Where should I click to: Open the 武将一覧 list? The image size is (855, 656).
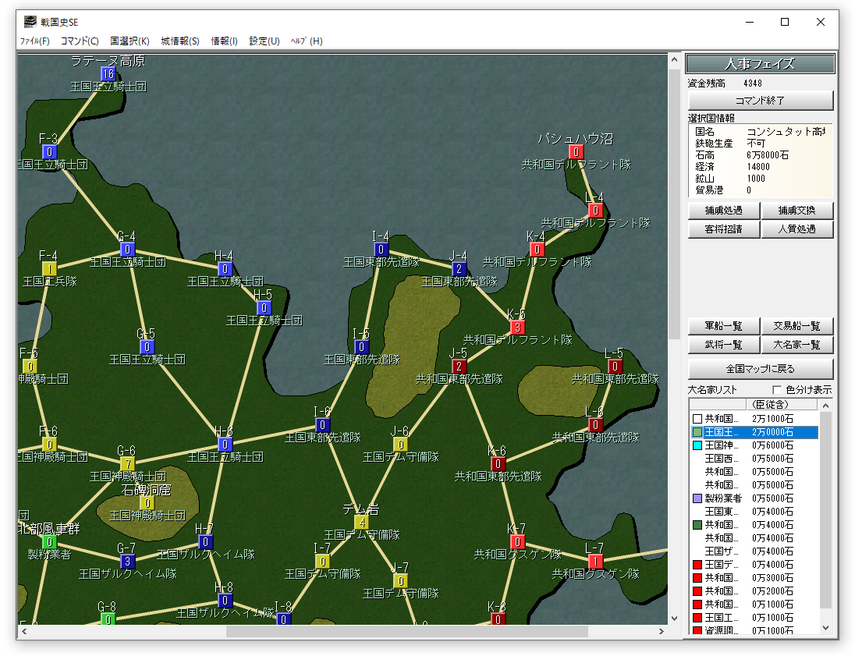click(x=723, y=345)
